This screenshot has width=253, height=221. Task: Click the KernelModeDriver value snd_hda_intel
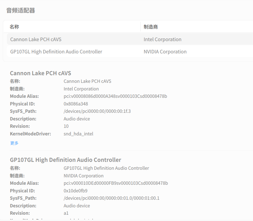click(x=78, y=134)
